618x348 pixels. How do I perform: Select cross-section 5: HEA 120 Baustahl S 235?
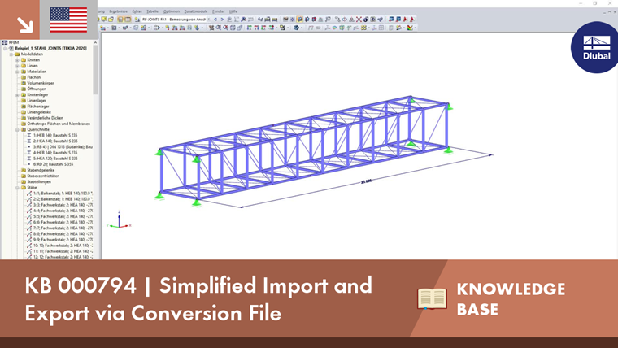tap(55, 159)
